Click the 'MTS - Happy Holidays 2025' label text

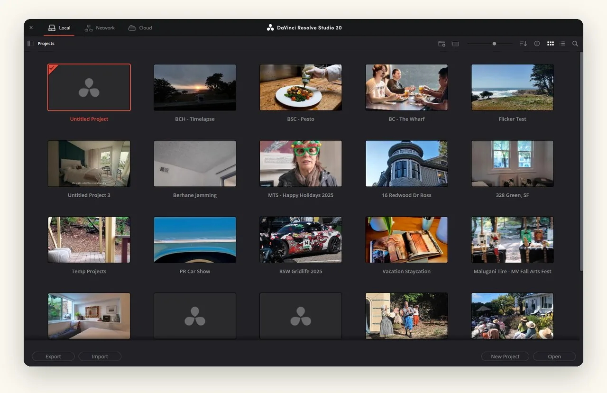coord(301,195)
